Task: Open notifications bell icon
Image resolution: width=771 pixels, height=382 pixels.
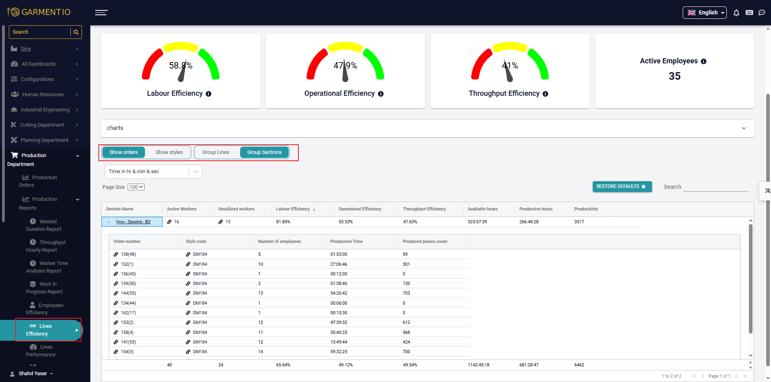Action: point(736,13)
